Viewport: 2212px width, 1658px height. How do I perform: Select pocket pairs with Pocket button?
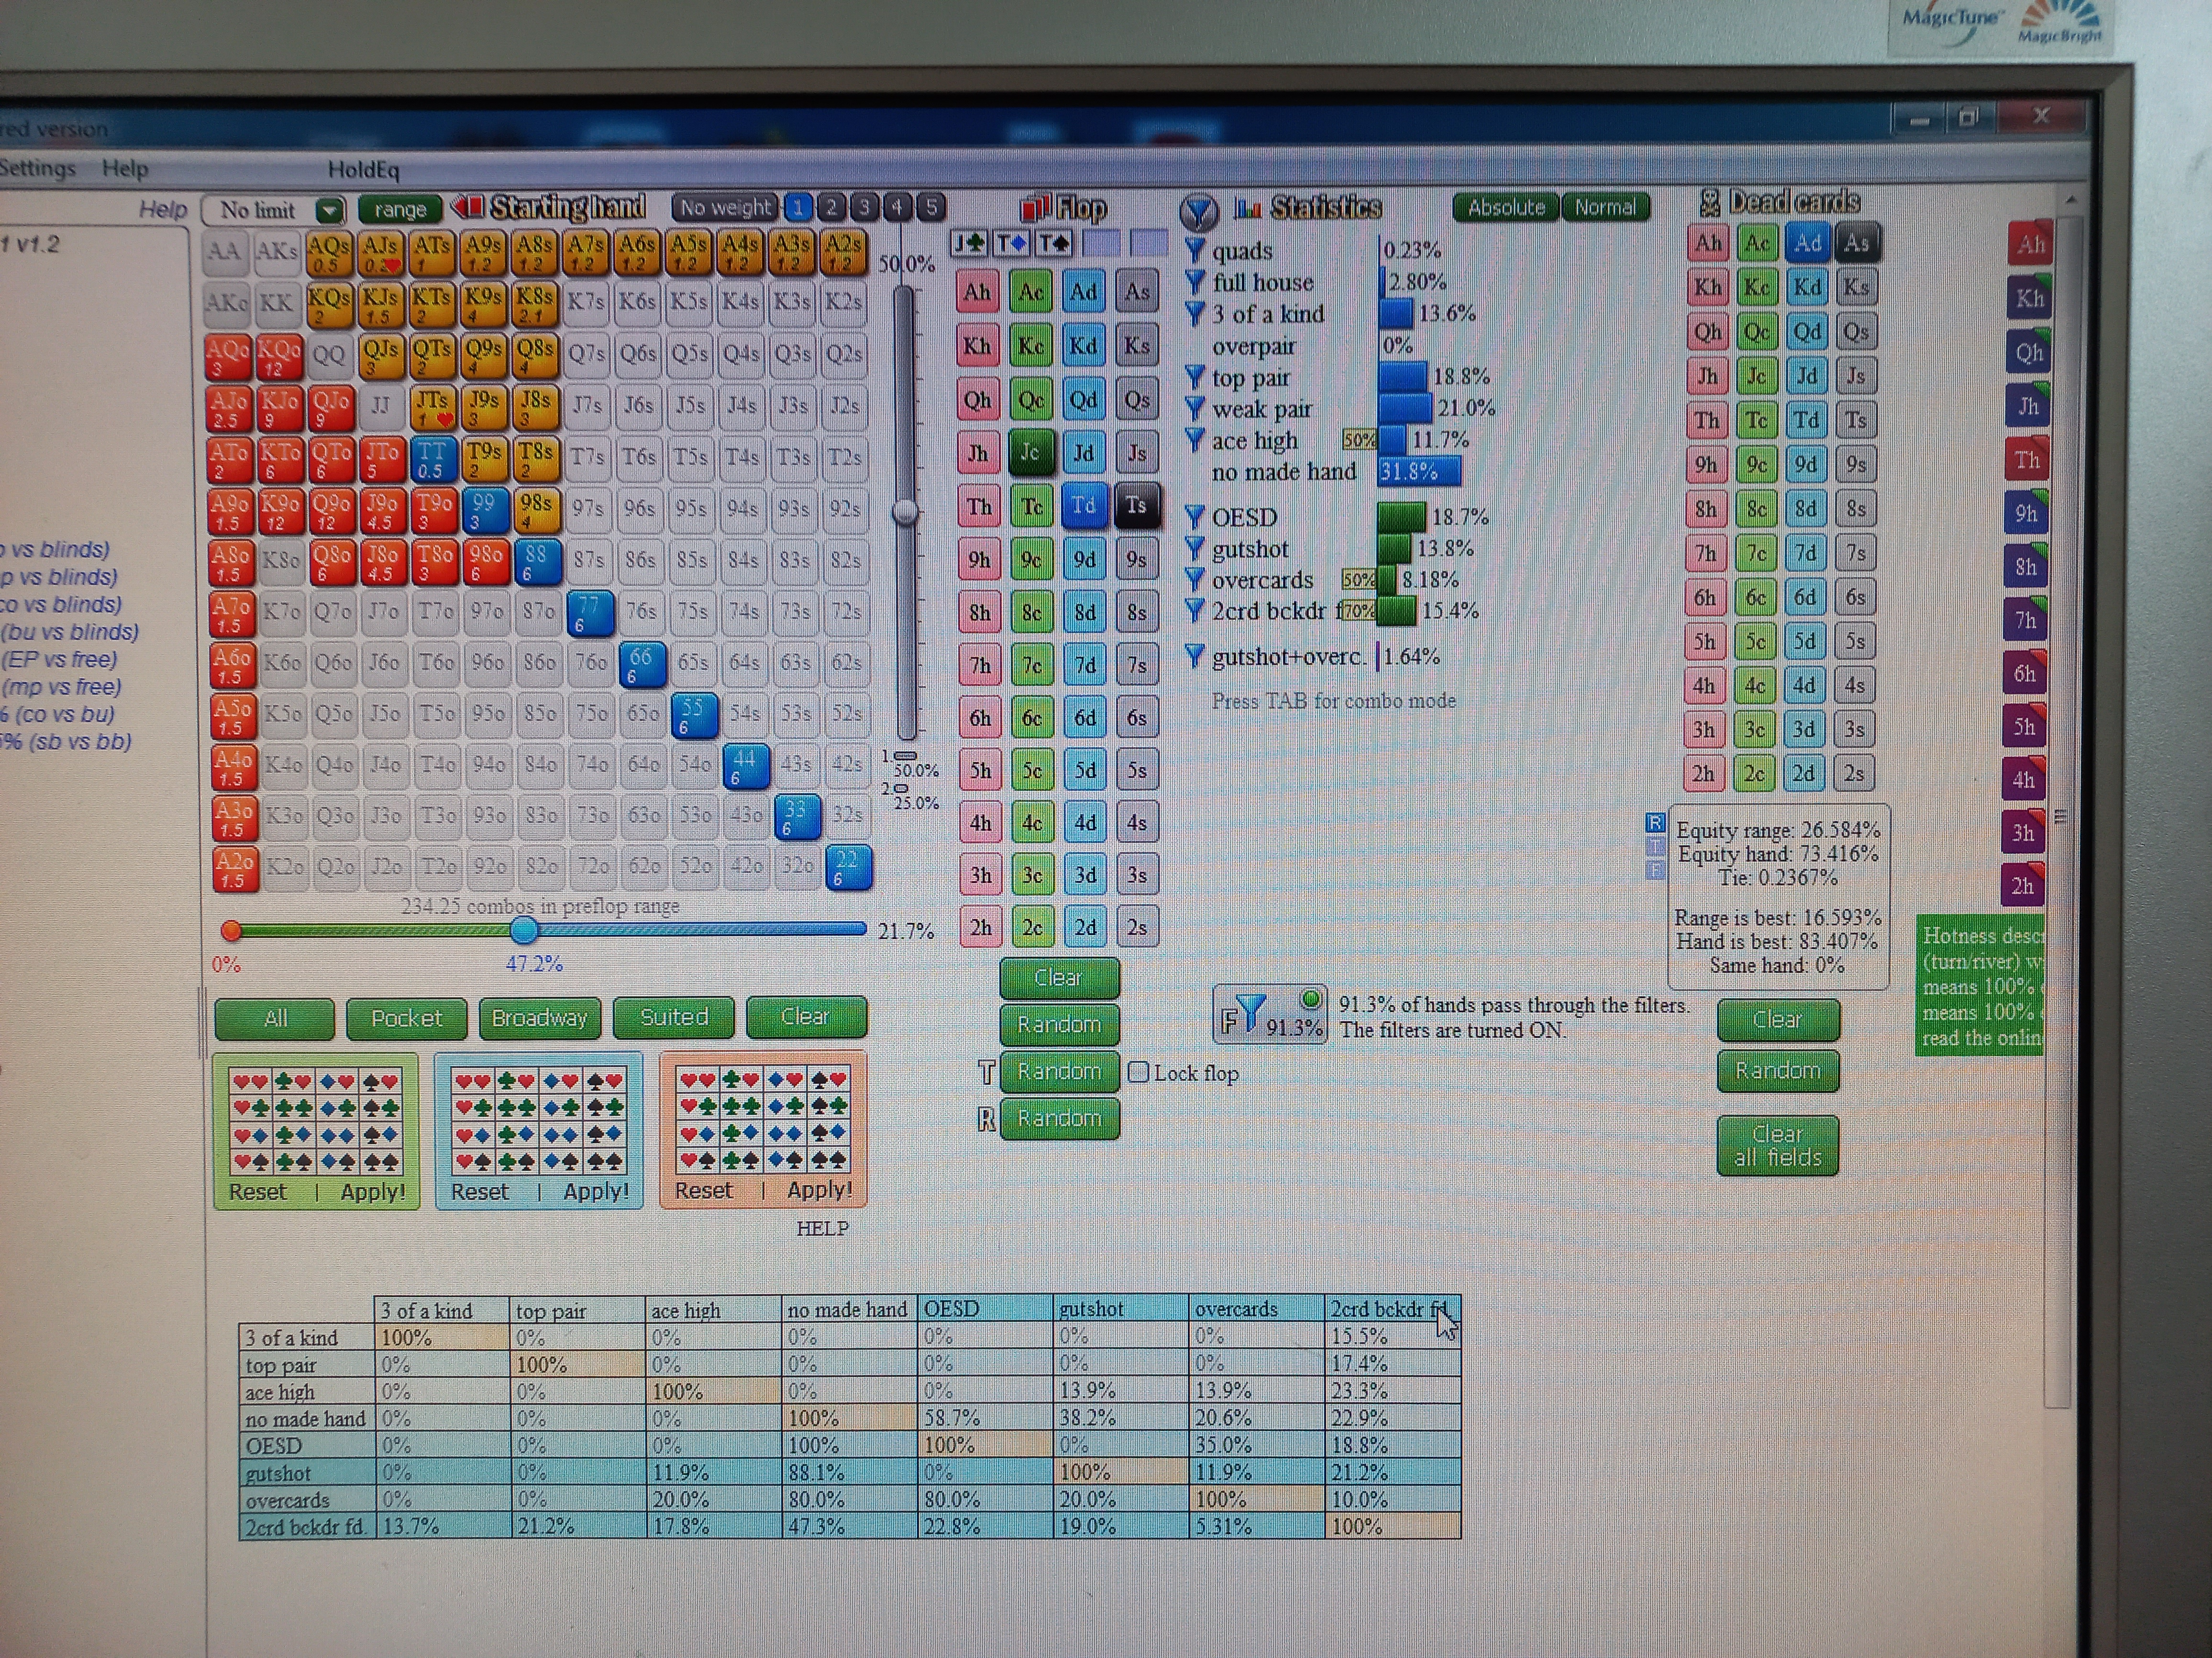[406, 1018]
